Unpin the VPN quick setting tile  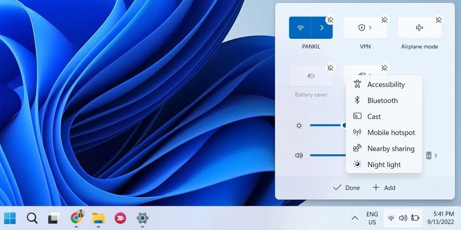coord(384,20)
